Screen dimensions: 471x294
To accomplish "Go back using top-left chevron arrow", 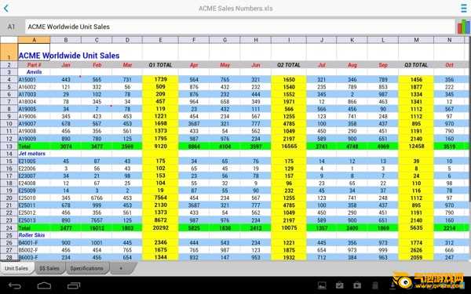I will click(x=6, y=8).
